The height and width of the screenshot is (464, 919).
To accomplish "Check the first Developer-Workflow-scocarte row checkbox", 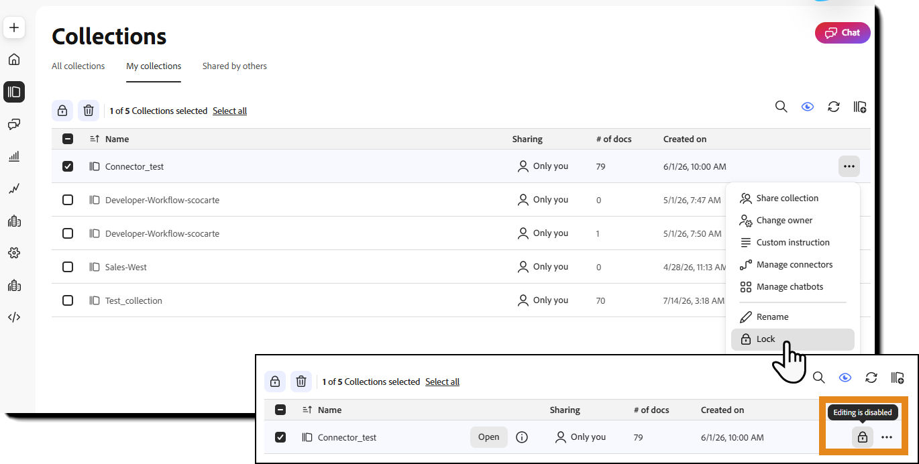I will point(68,200).
